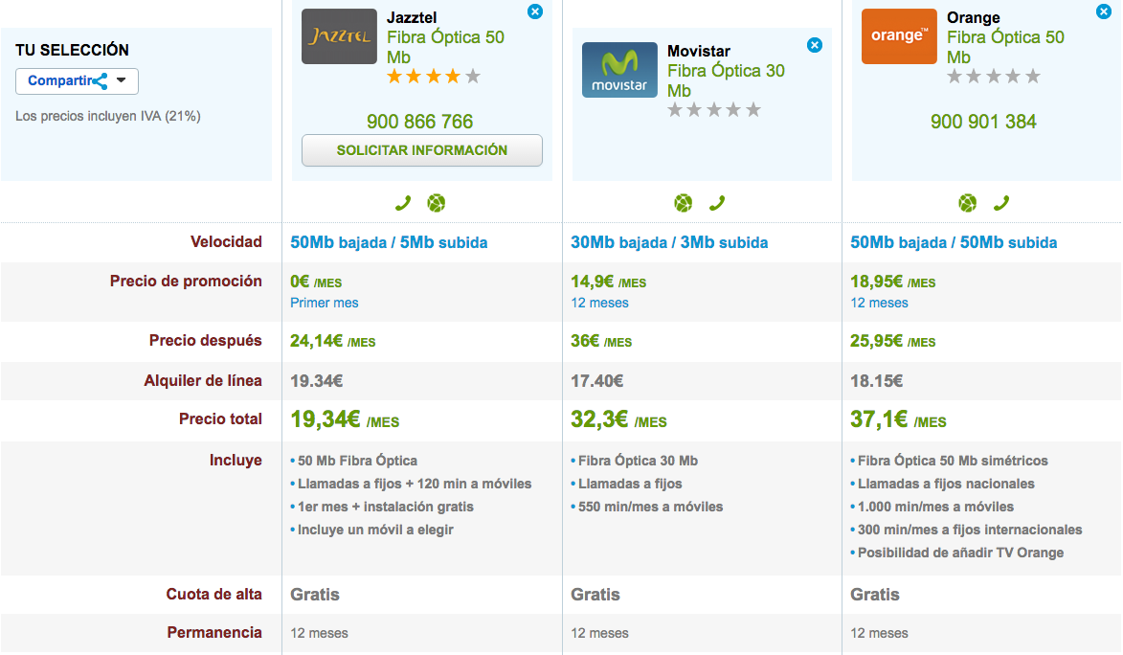Click Orange total price 37,1€ /mes
Viewport: 1123px width, 655px height.
(898, 419)
